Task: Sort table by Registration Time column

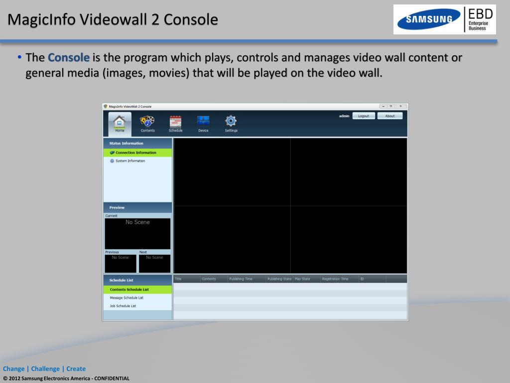Action: [x=340, y=279]
